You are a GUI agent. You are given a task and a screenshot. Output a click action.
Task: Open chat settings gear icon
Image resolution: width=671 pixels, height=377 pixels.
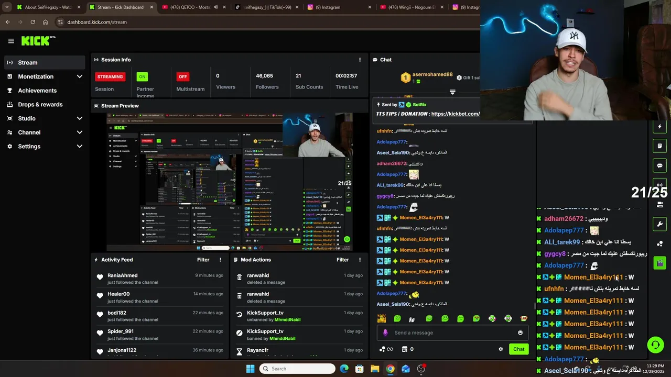pos(501,349)
